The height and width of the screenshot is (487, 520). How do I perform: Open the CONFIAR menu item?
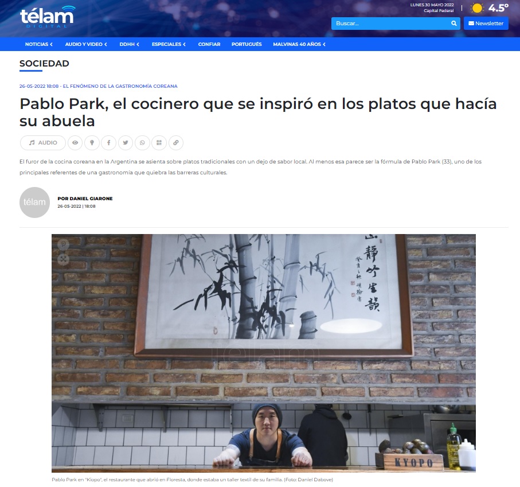click(209, 44)
